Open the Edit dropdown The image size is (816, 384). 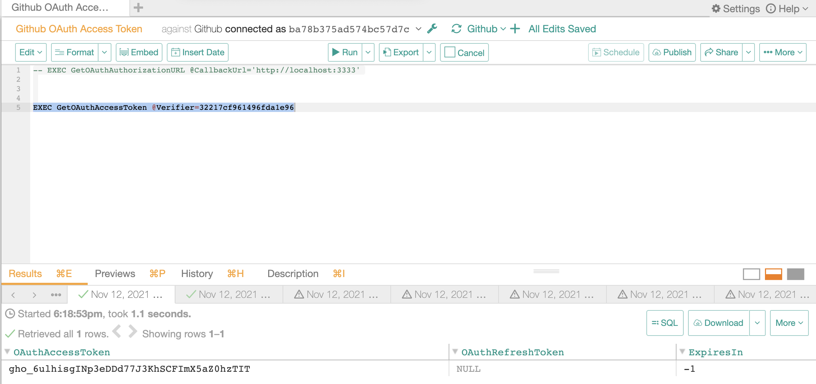pyautogui.click(x=31, y=52)
